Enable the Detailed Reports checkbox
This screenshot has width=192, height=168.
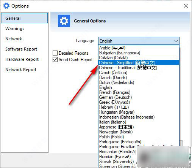[x=55, y=53]
